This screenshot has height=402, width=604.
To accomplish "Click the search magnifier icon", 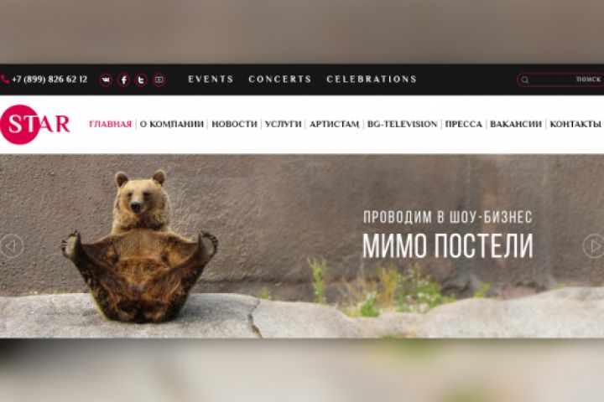I will (525, 80).
